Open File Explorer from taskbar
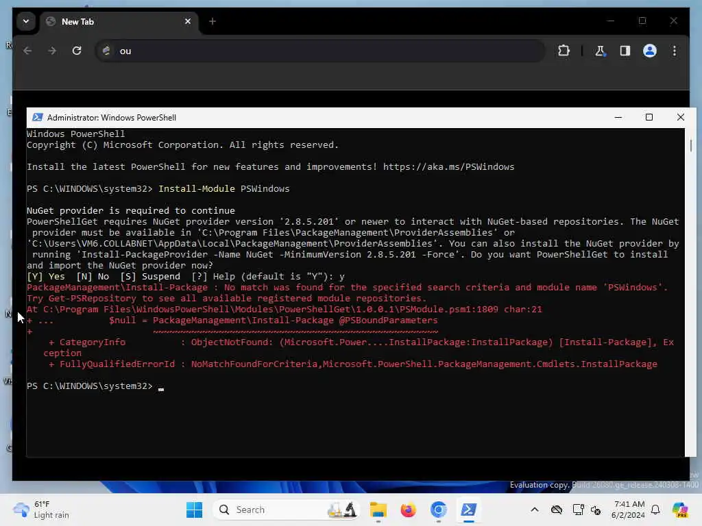The width and height of the screenshot is (702, 526). pyautogui.click(x=378, y=510)
